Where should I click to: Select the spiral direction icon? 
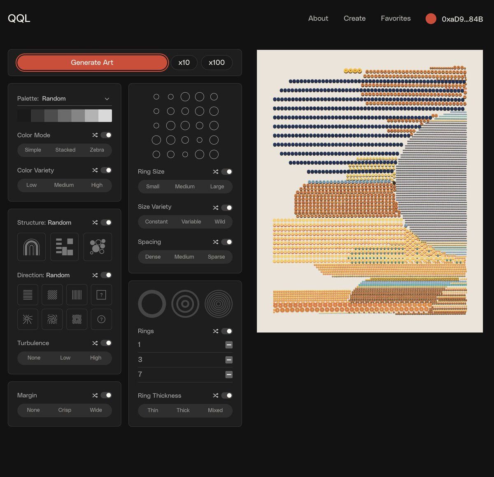(77, 319)
